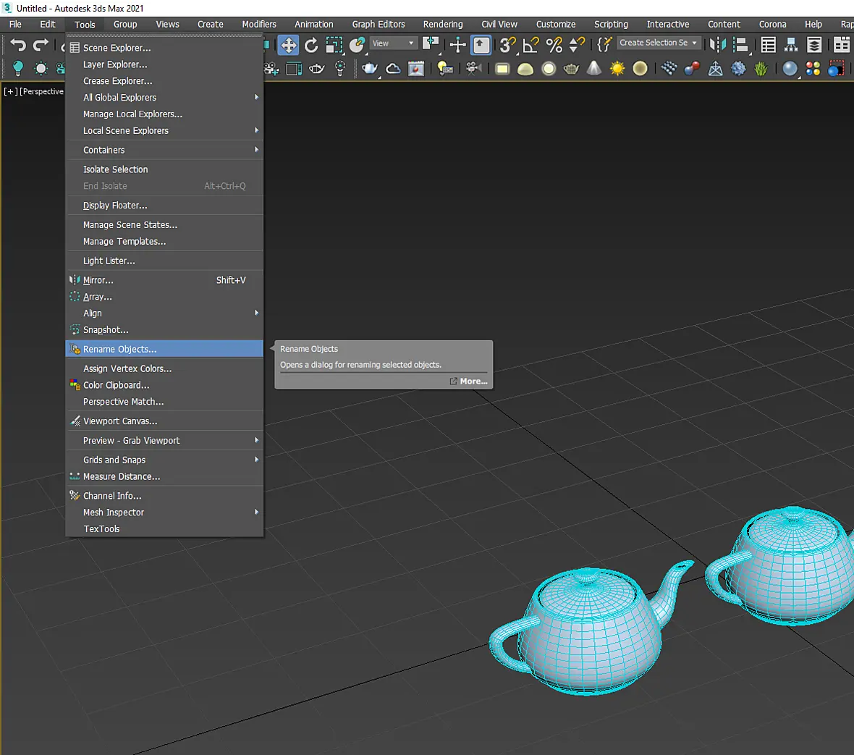
Task: Expand Containers submenu
Action: tap(164, 150)
